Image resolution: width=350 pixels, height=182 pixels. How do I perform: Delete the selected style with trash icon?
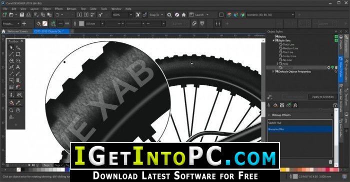pyautogui.click(x=336, y=67)
